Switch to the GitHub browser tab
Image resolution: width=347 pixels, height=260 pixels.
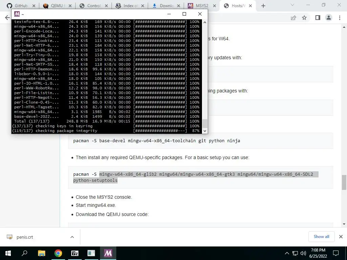[x=21, y=6]
